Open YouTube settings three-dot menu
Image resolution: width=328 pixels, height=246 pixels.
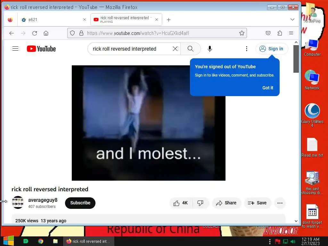247,49
